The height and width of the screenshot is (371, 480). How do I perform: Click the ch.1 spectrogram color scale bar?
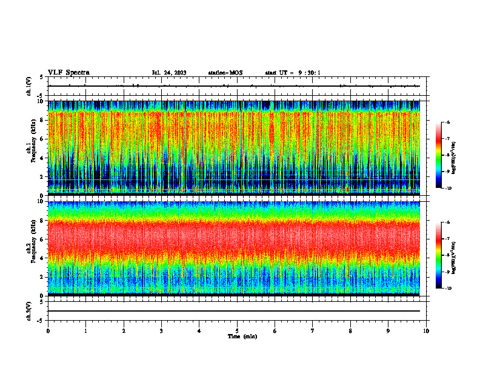click(x=438, y=155)
